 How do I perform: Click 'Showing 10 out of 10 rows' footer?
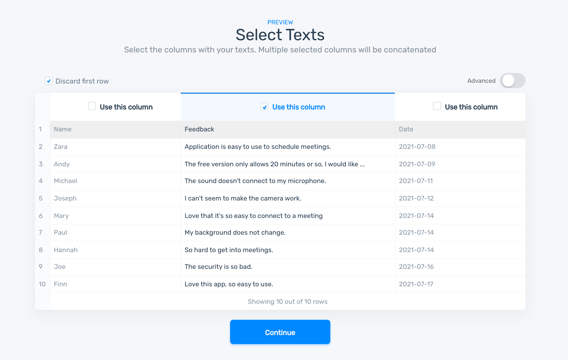pyautogui.click(x=287, y=302)
